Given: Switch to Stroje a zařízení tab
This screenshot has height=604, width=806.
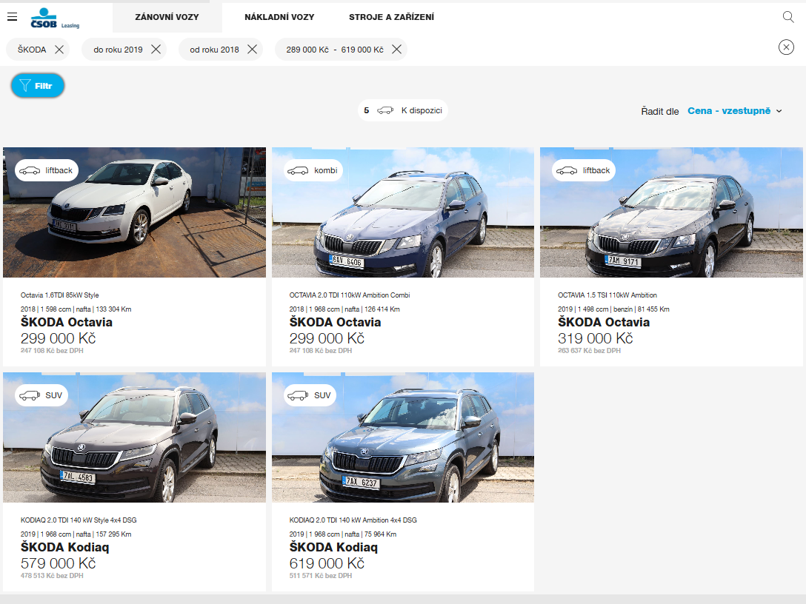Looking at the screenshot, I should click(x=391, y=17).
